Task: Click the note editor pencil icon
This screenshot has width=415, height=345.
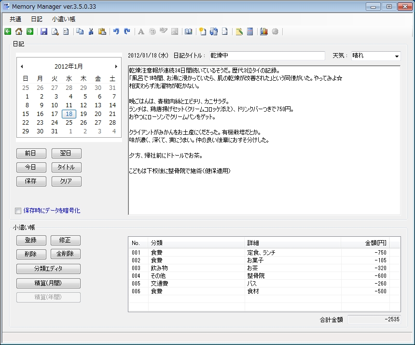Action: click(239, 31)
